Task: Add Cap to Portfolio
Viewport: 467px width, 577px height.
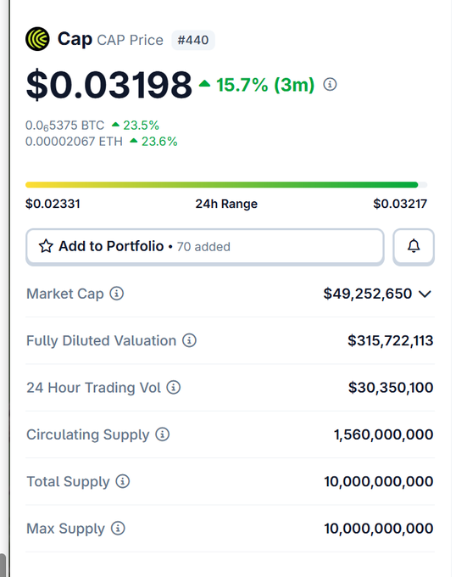Action: pyautogui.click(x=205, y=246)
